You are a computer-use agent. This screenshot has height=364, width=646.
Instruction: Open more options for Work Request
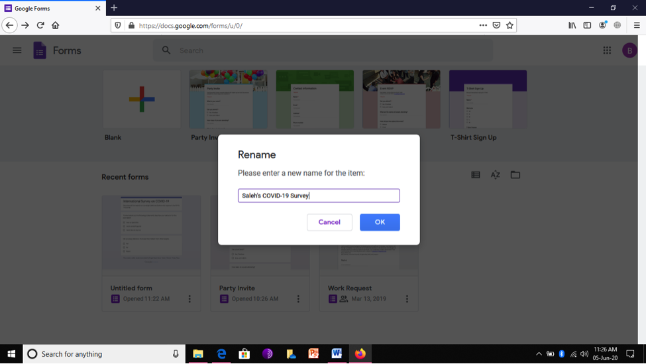pos(407,299)
